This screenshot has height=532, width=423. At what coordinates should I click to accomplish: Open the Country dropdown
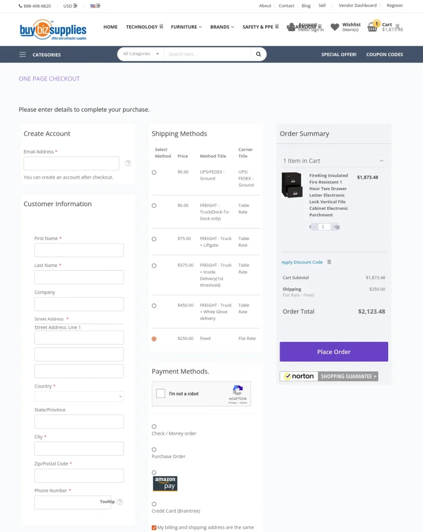click(78, 396)
